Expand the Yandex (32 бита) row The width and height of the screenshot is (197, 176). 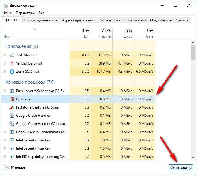pyautogui.click(x=5, y=63)
